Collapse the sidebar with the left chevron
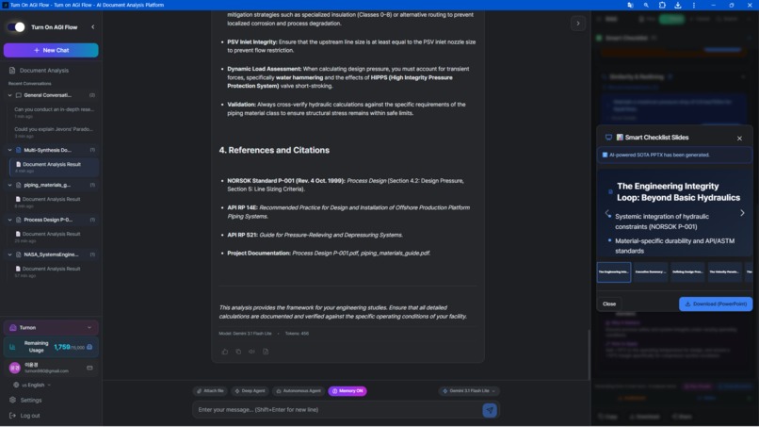 pyautogui.click(x=93, y=27)
